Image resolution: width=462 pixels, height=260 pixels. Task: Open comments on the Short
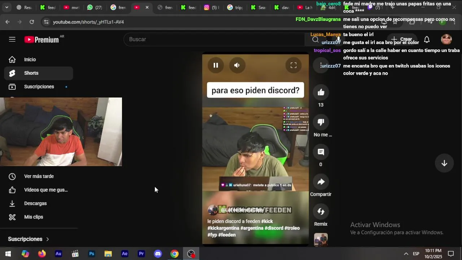click(321, 152)
